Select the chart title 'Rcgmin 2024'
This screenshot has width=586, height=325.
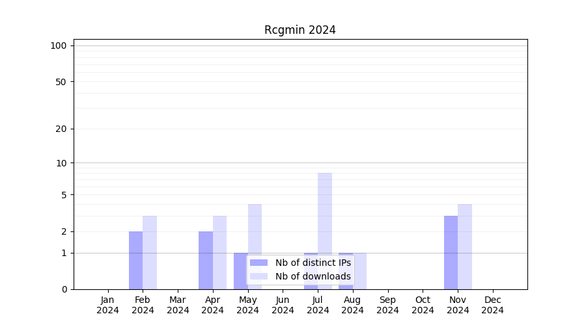(x=300, y=30)
